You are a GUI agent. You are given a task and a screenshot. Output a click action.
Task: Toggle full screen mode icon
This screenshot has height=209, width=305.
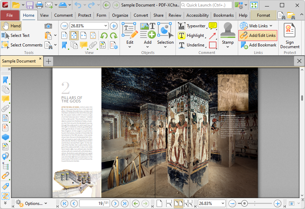point(254,5)
